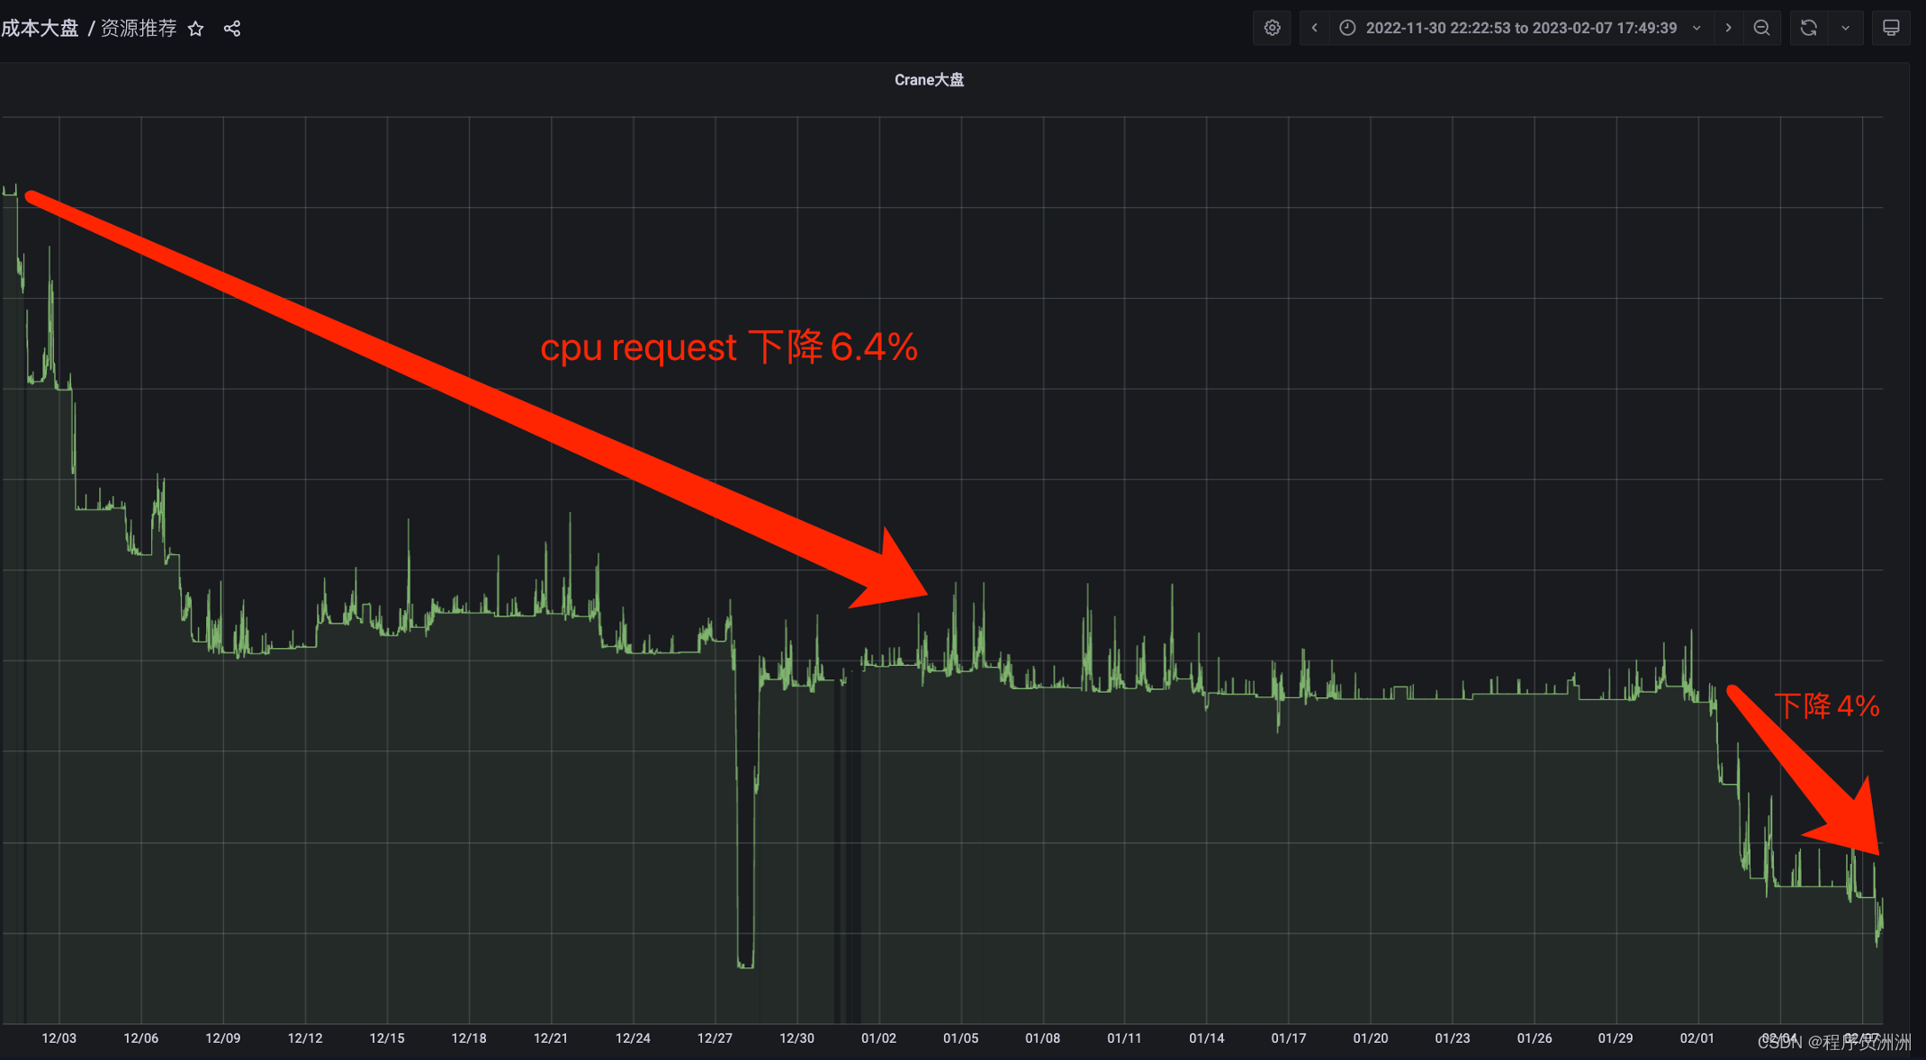Click the 01/05 x-axis date label

click(960, 1038)
